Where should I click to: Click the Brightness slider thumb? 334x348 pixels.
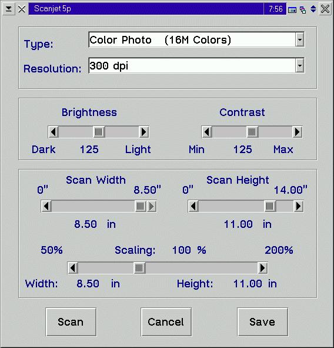pos(99,132)
